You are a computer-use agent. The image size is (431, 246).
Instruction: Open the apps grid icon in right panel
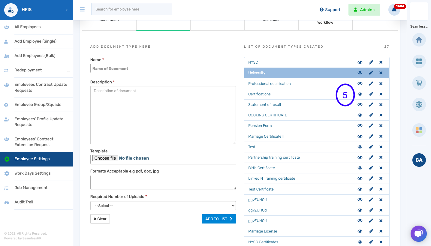[419, 61]
